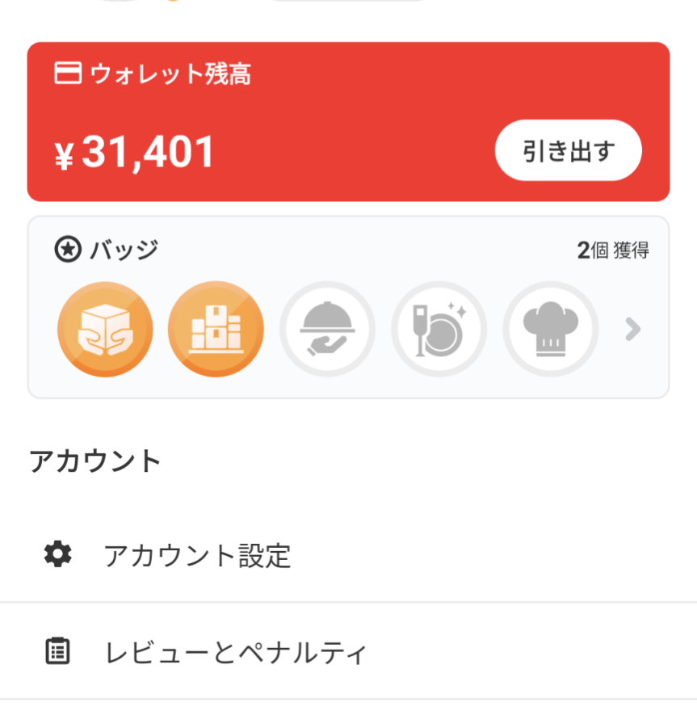This screenshot has height=724, width=697.
Task: Tap the アカウント section heading
Action: pos(95,461)
